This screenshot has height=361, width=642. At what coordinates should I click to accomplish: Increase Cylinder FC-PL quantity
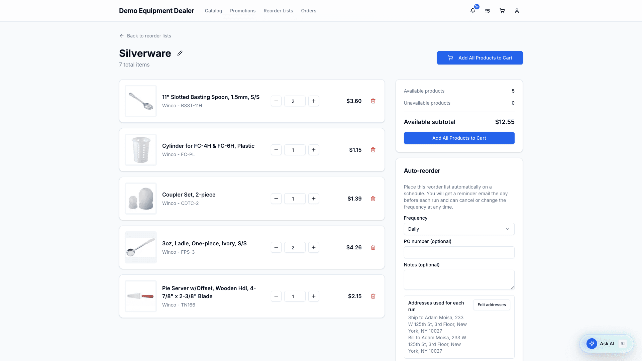point(314,150)
